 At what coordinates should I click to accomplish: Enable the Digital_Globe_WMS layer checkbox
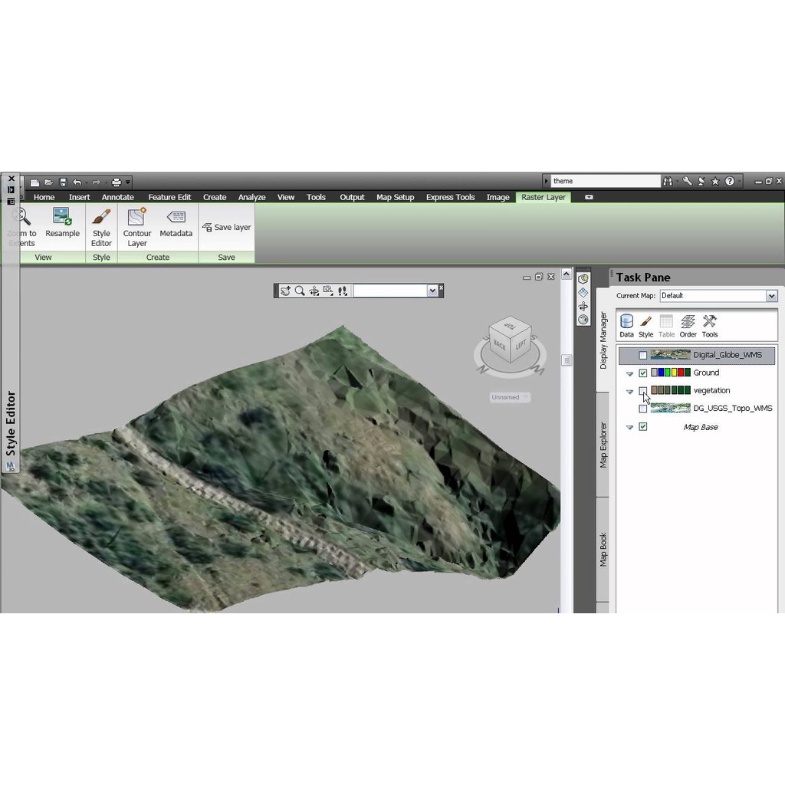click(x=643, y=356)
